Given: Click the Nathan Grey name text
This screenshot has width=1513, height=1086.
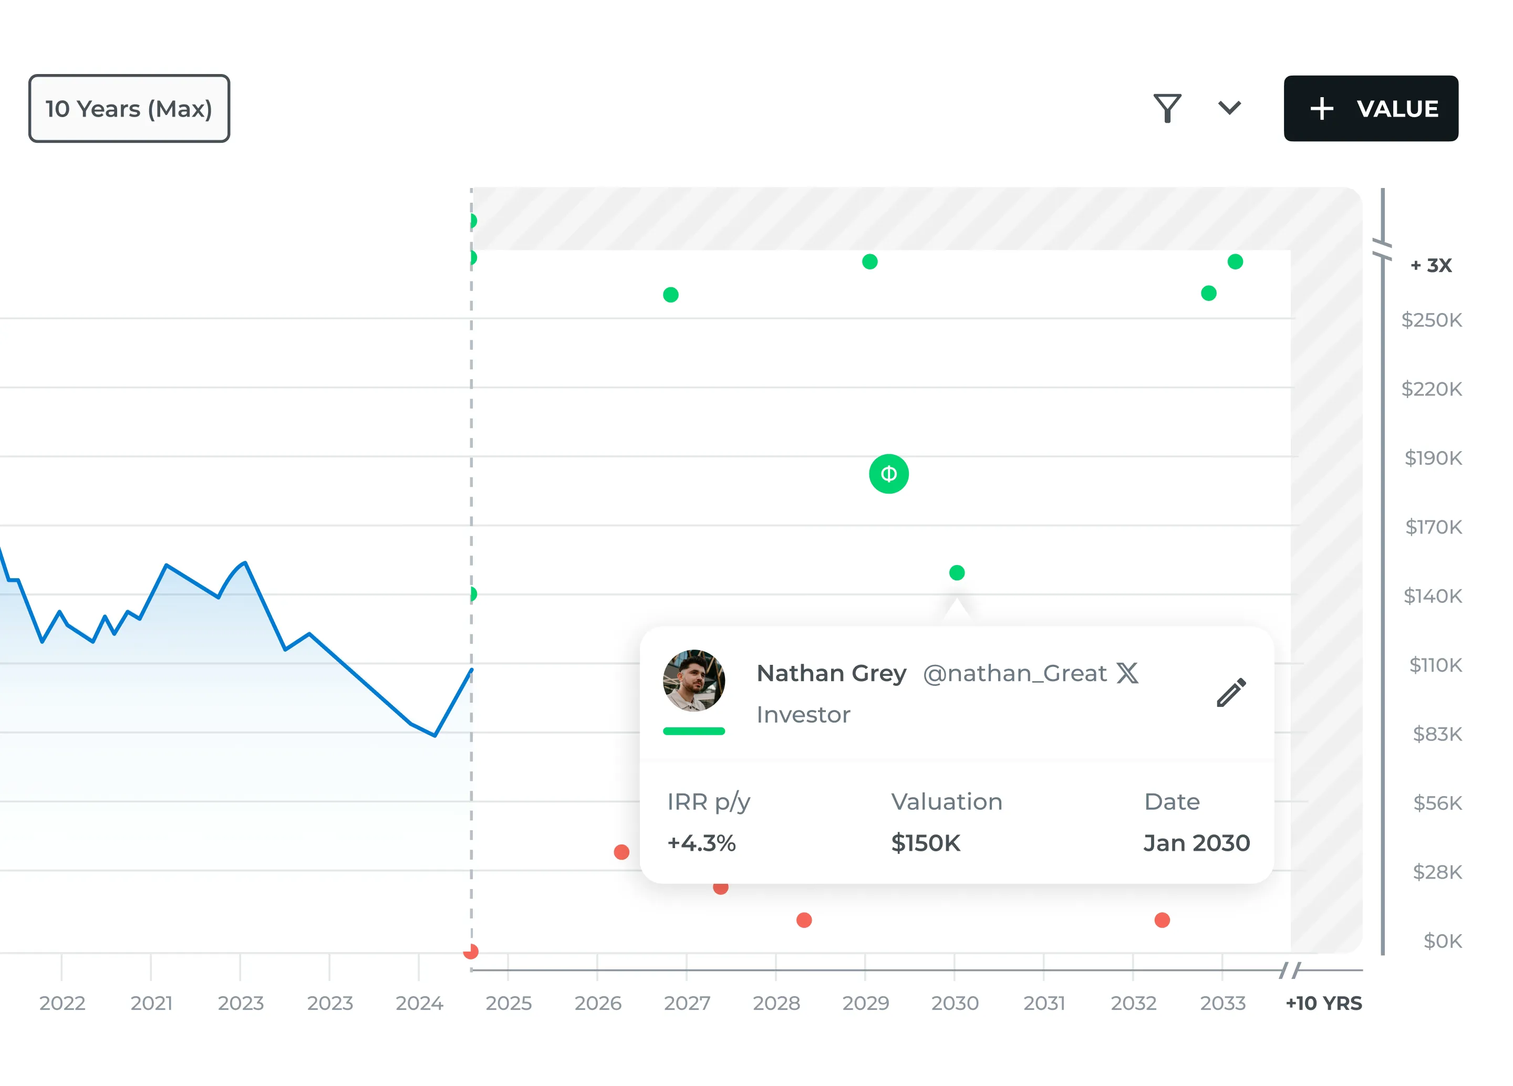Looking at the screenshot, I should 831,673.
